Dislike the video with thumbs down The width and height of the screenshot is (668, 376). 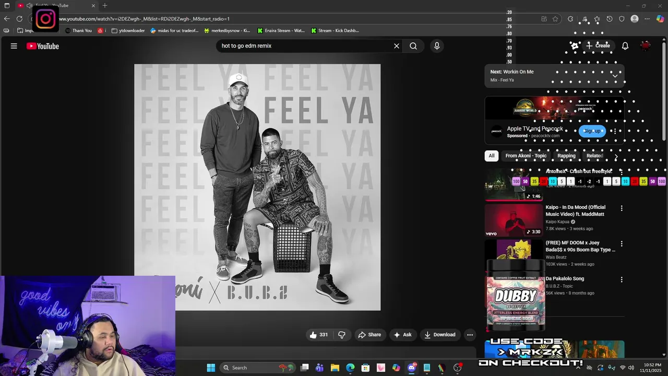point(342,335)
